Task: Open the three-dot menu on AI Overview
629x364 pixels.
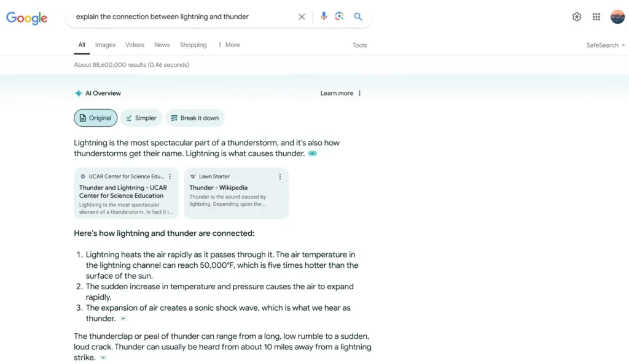Action: [x=359, y=93]
